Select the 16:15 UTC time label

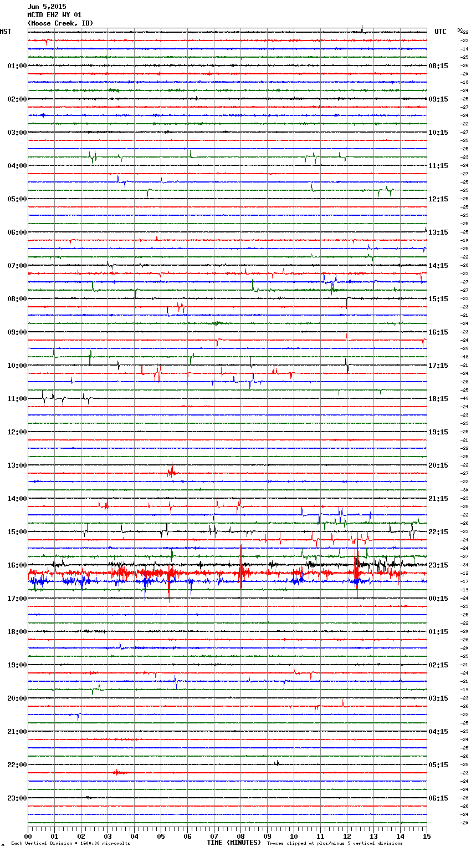[438, 332]
